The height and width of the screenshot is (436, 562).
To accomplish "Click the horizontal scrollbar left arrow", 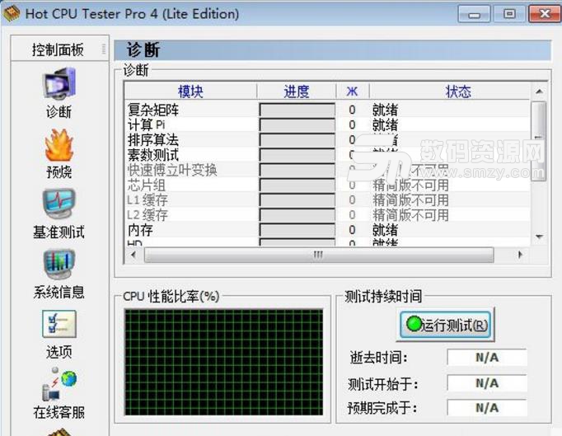I will tap(133, 255).
